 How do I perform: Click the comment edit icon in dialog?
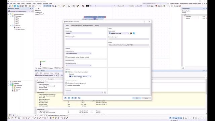(x=105, y=93)
